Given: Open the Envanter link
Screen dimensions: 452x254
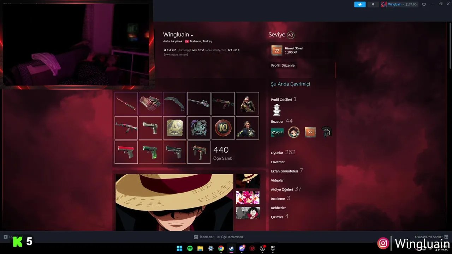Looking at the screenshot, I should click(278, 162).
